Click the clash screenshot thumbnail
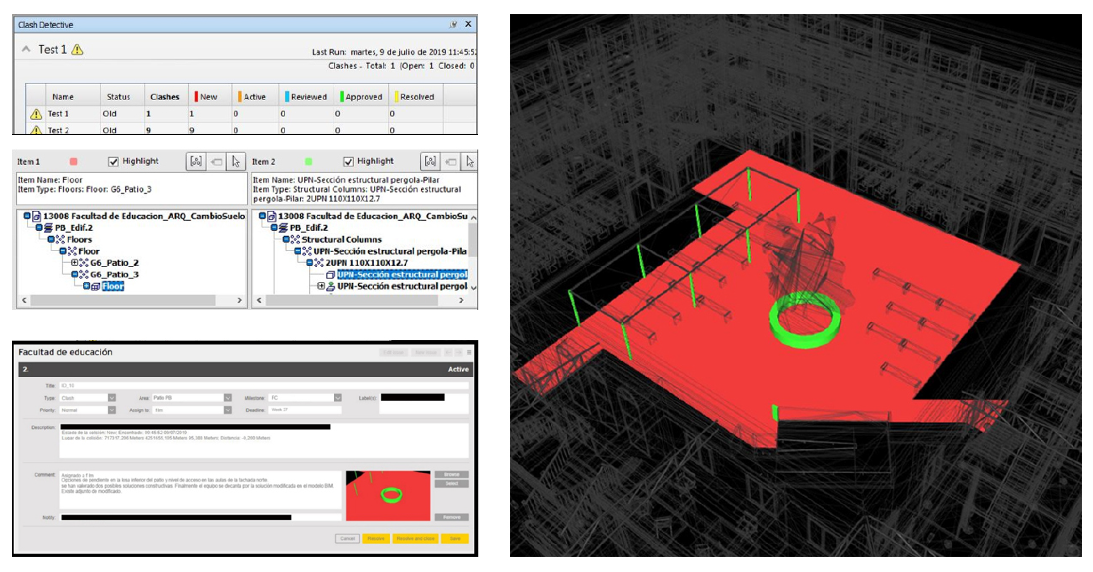Screen dimensions: 1093x572 point(388,495)
